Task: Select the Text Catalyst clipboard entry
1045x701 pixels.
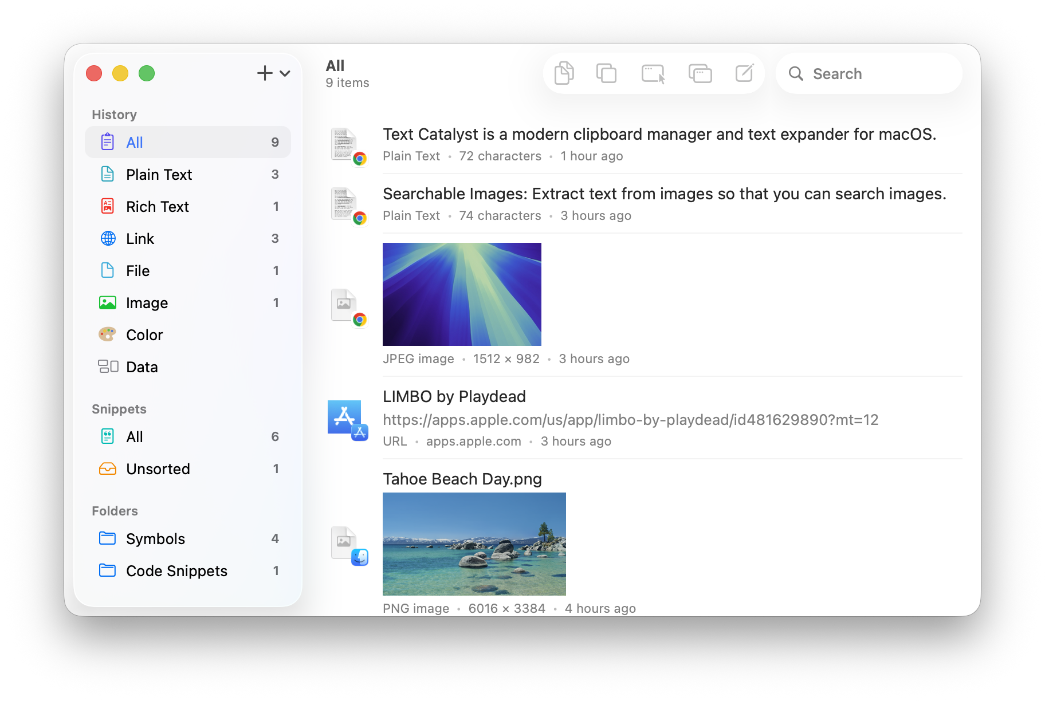Action: [659, 135]
